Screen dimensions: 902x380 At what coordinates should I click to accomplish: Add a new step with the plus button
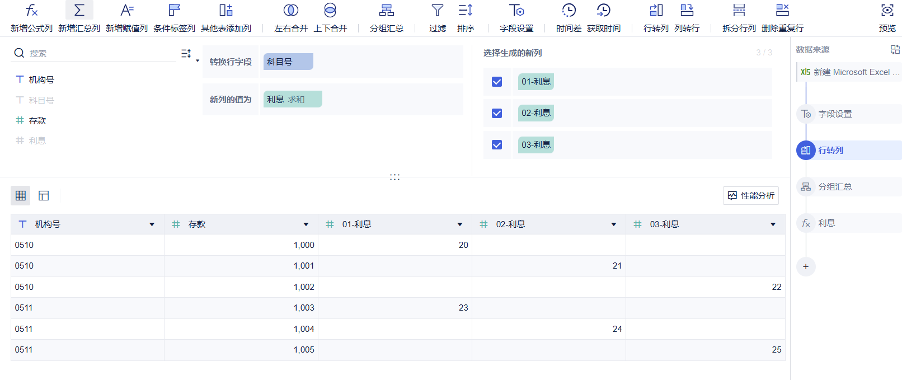pyautogui.click(x=806, y=267)
